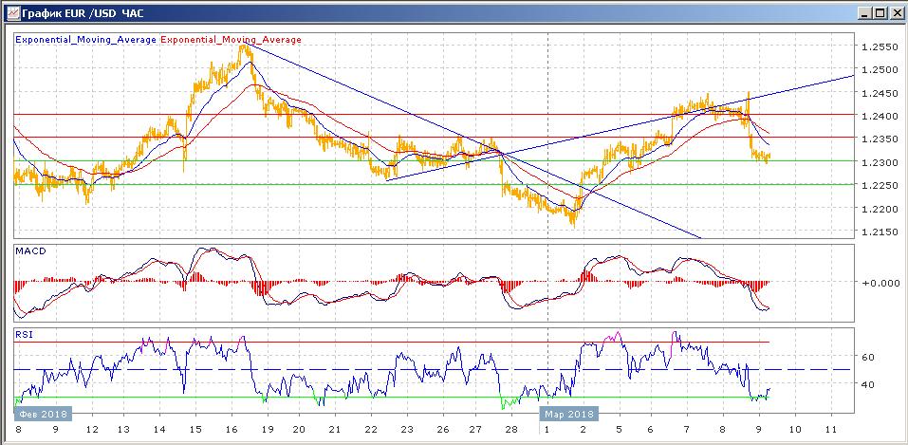
Task: Click the Мар 2018 month marker
Action: tap(569, 414)
